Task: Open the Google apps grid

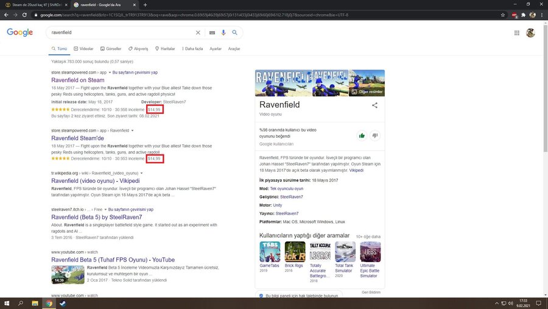Action: click(x=517, y=33)
